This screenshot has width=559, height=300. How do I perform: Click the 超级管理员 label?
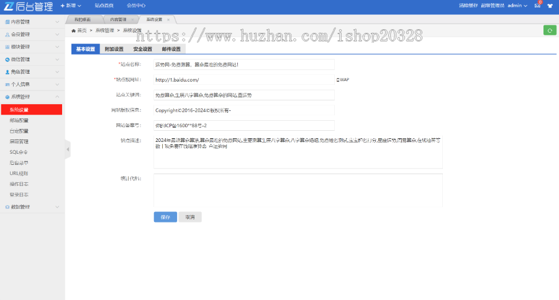[493, 6]
